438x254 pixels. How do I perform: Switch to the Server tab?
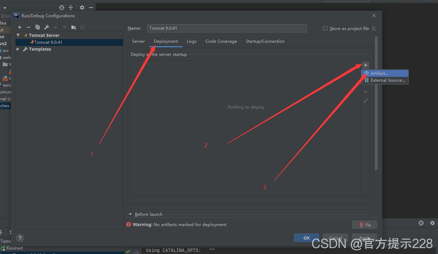point(138,41)
